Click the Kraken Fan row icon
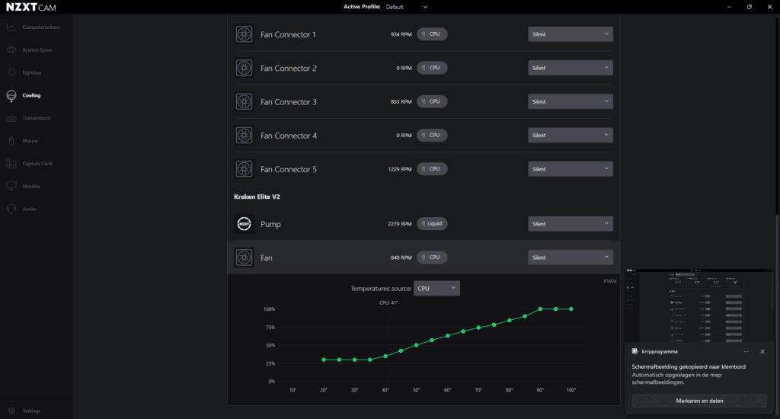 [x=244, y=257]
